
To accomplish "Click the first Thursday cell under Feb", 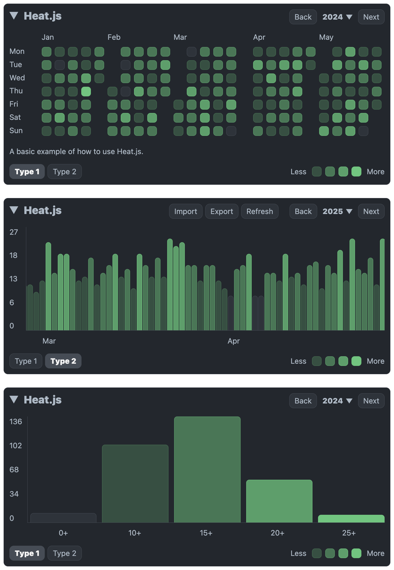I will point(112,91).
